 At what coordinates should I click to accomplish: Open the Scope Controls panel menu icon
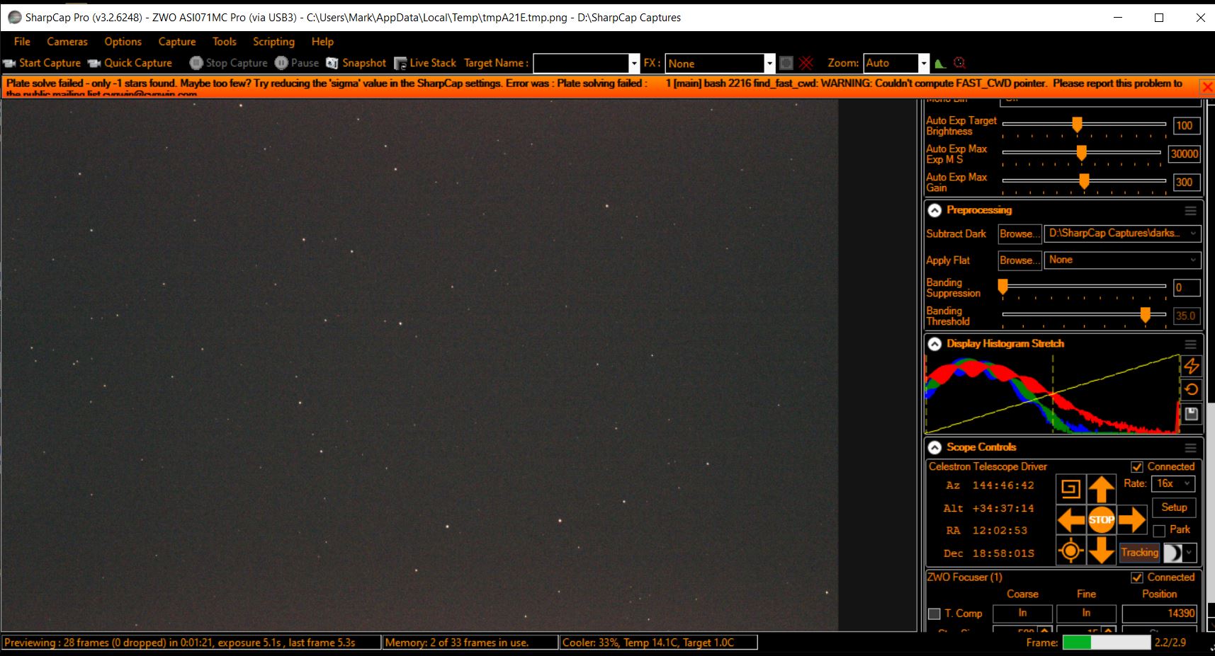[1191, 447]
